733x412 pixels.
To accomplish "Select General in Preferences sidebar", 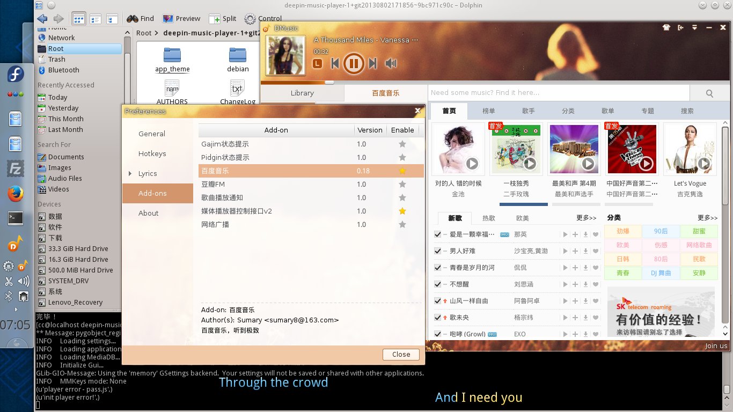I will (152, 134).
